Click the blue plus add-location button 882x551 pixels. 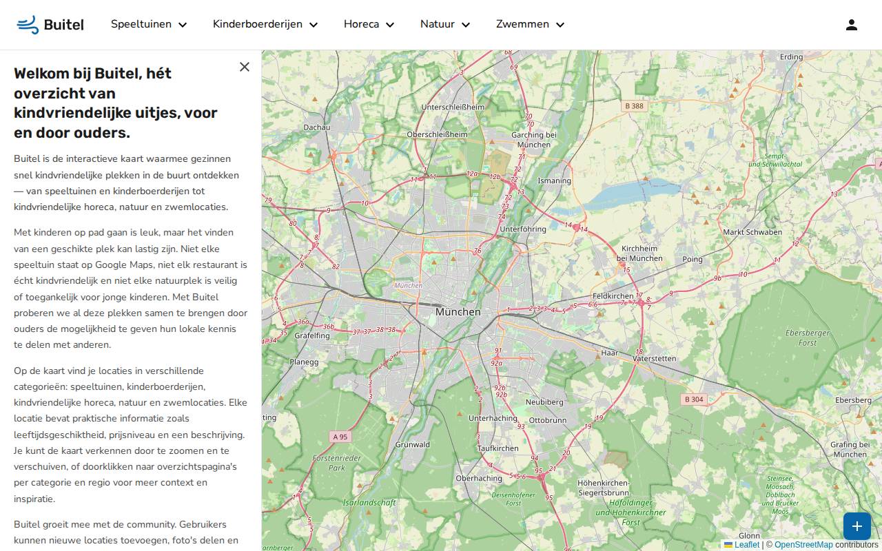coord(857,526)
